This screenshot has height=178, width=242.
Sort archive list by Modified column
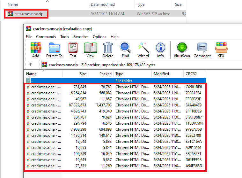point(168,74)
